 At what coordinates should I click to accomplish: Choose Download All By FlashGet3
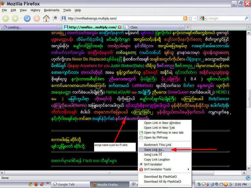tap(165, 182)
